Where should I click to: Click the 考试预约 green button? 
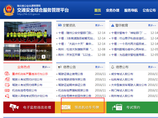132,107
